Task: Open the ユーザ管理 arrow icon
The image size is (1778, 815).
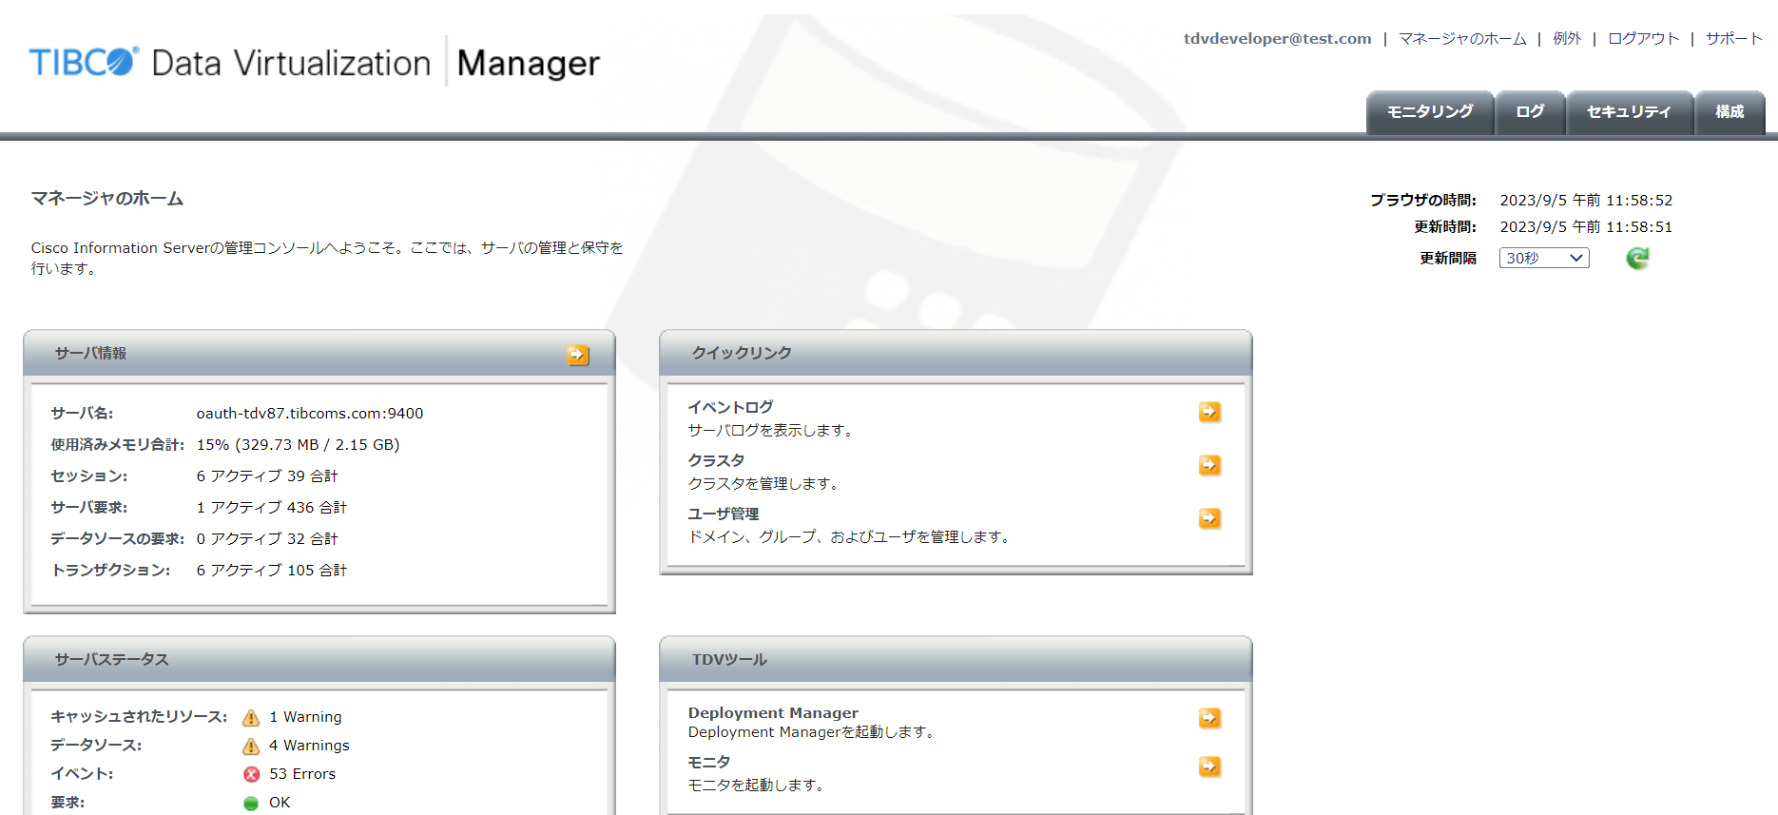Action: tap(1209, 518)
